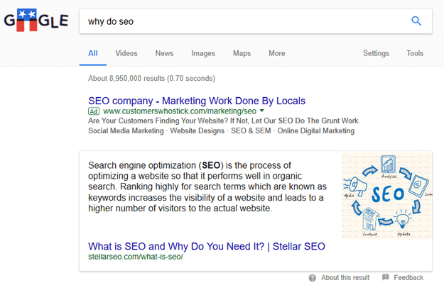
Task: Click the About this result link
Action: 345,278
